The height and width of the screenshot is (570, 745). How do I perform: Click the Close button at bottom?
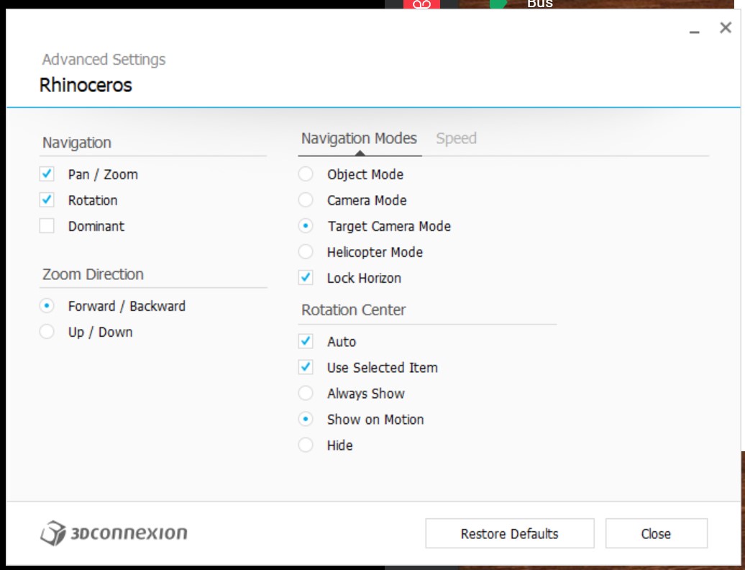[656, 533]
